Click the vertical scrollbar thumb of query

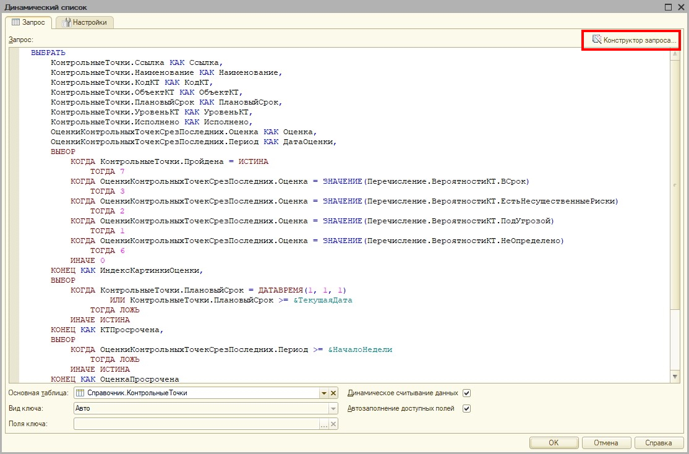(675, 184)
